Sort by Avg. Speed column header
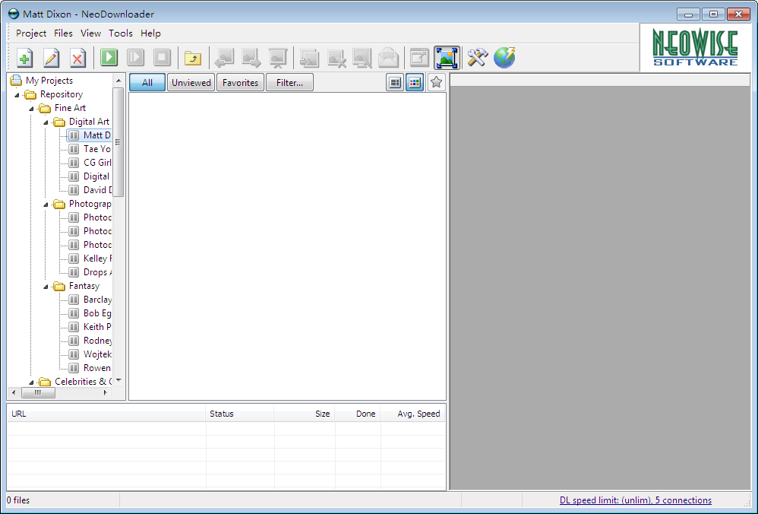This screenshot has width=758, height=514. (x=413, y=414)
